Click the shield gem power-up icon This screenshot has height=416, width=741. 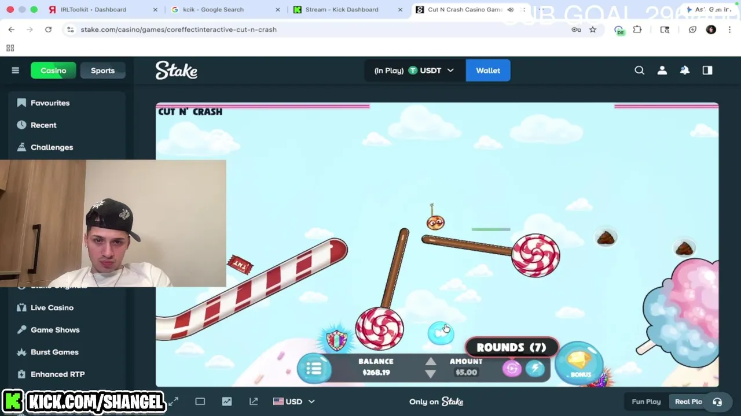(x=336, y=340)
